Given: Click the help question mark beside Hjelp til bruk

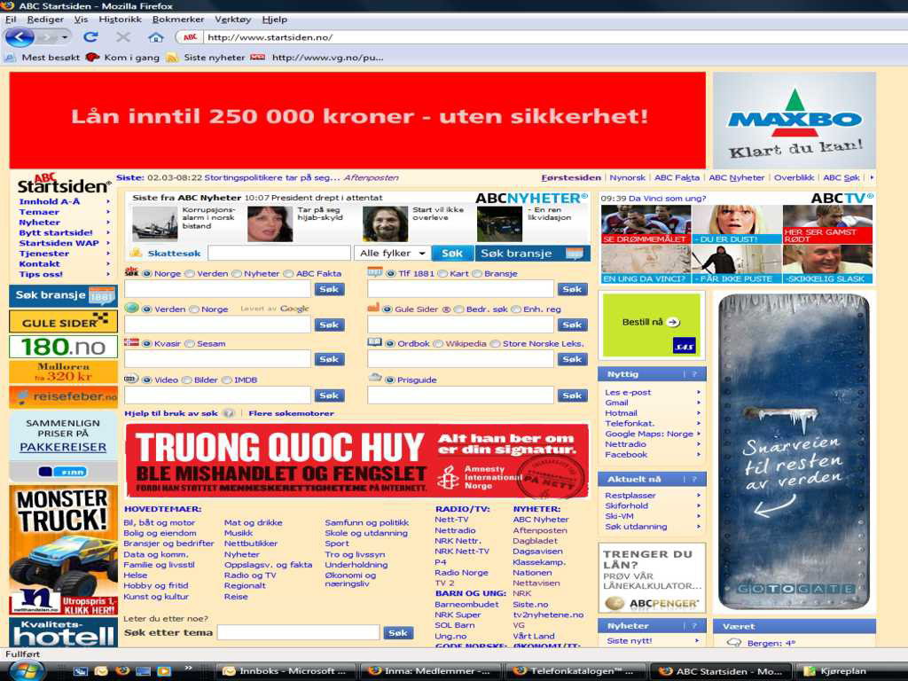Looking at the screenshot, I should [229, 413].
